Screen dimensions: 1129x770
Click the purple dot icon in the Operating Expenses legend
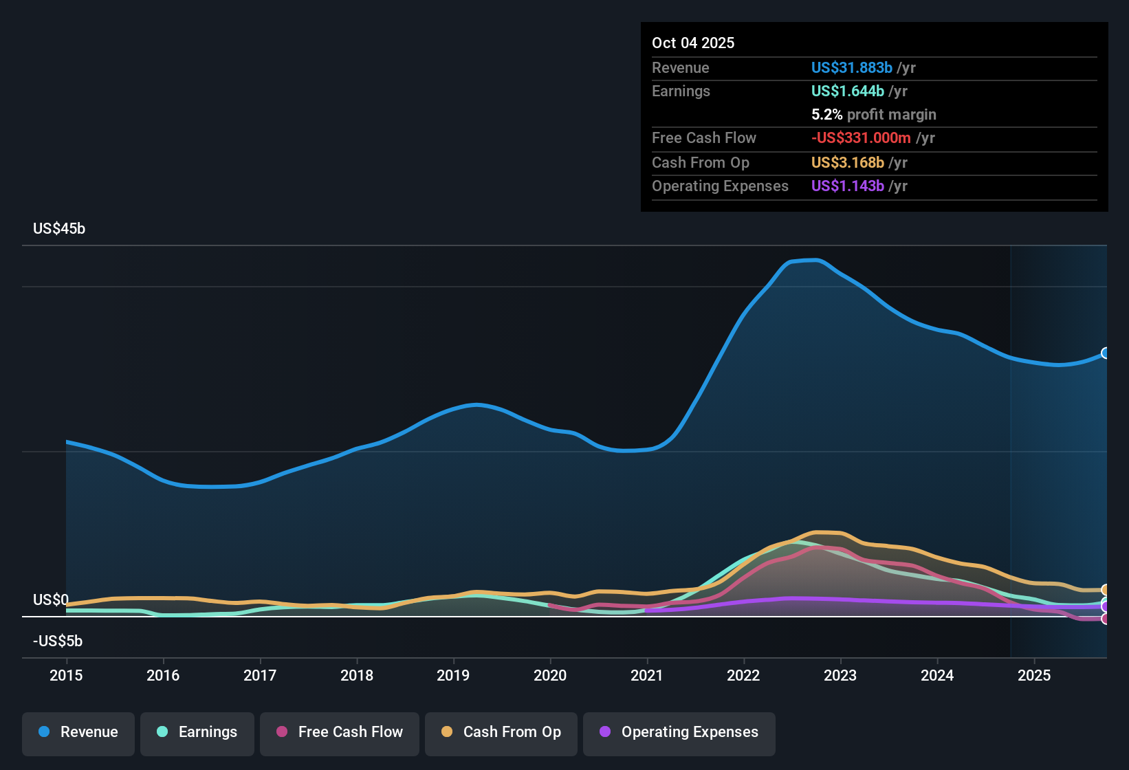point(604,733)
